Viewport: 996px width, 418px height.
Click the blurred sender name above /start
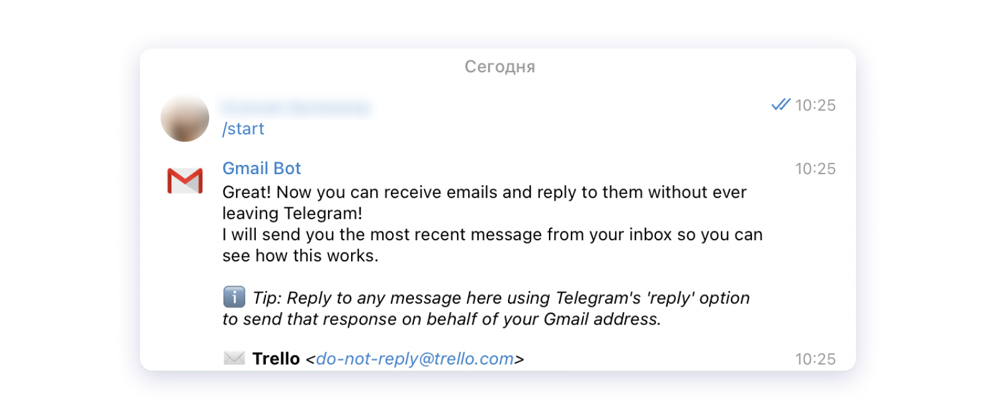pyautogui.click(x=296, y=108)
